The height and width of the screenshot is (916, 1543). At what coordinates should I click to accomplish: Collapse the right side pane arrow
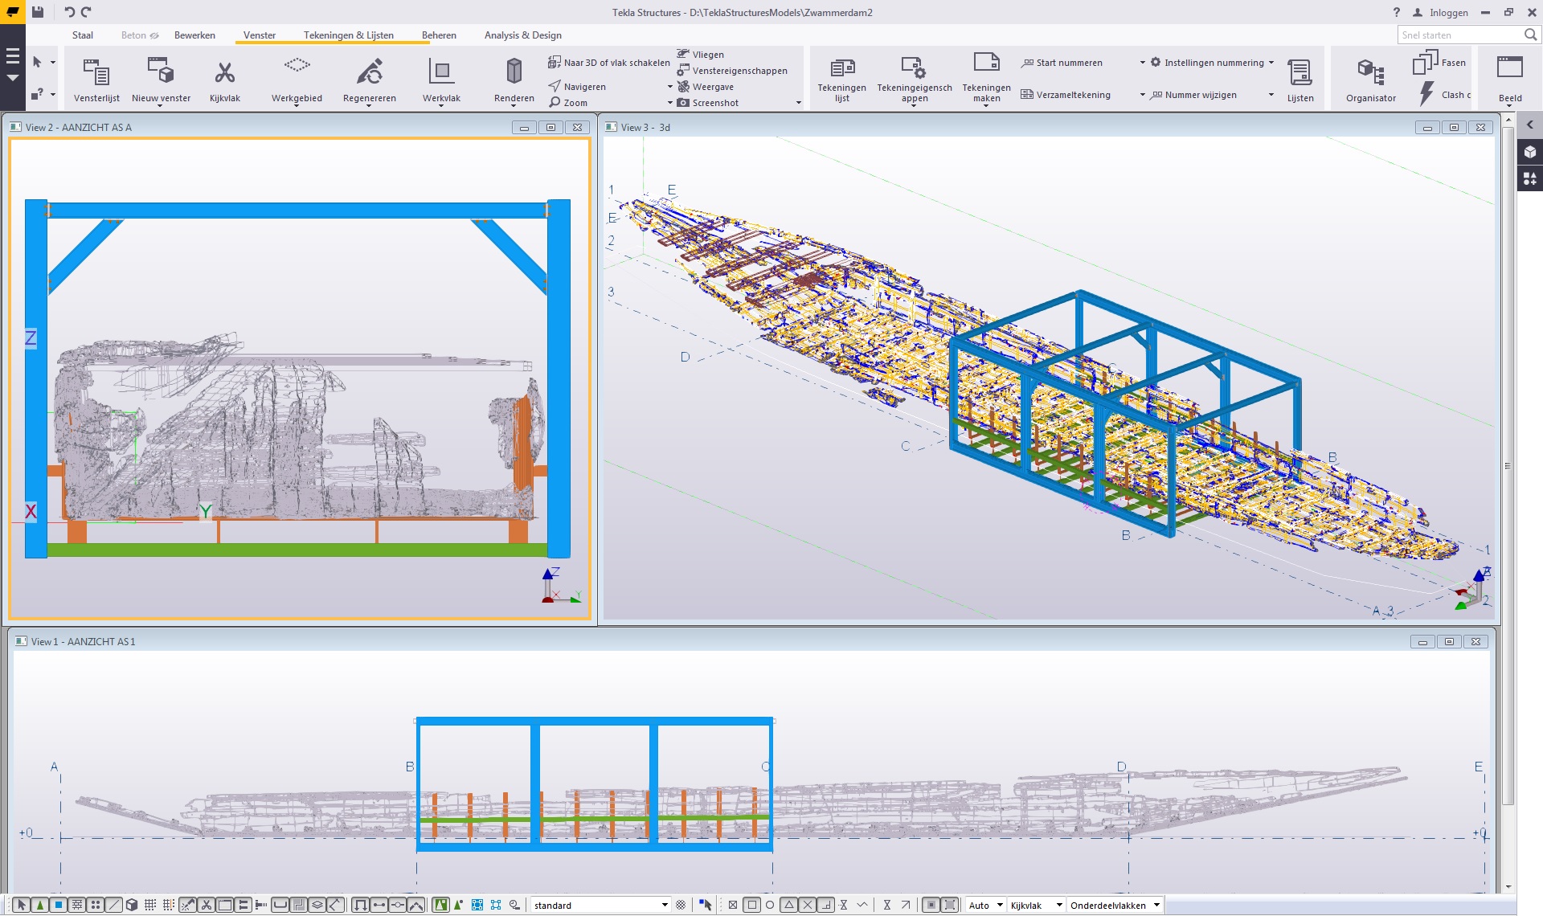coord(1530,125)
